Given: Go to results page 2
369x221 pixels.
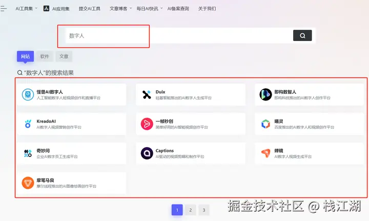Looking at the screenshot, I should [190, 210].
